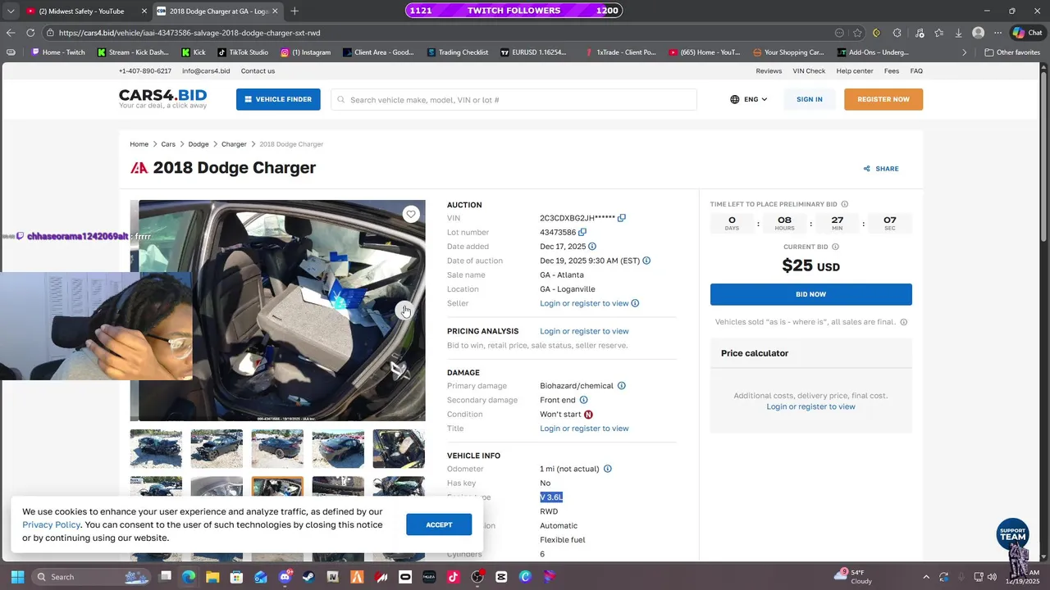Open the browser profile avatar
The image size is (1050, 590).
[x=978, y=33]
